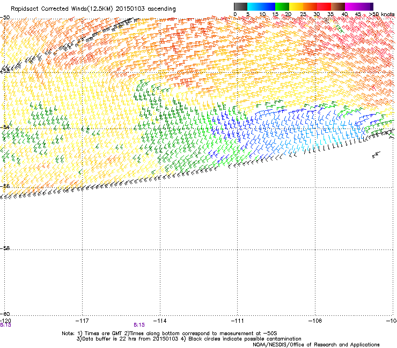Click the '>50 knots' legend label
Image resolution: width=397 pixels, height=348 pixels.
point(381,14)
